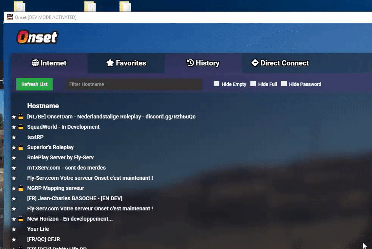The height and width of the screenshot is (249, 372).
Task: Enable the Hide Empty checkbox
Action: (x=216, y=84)
